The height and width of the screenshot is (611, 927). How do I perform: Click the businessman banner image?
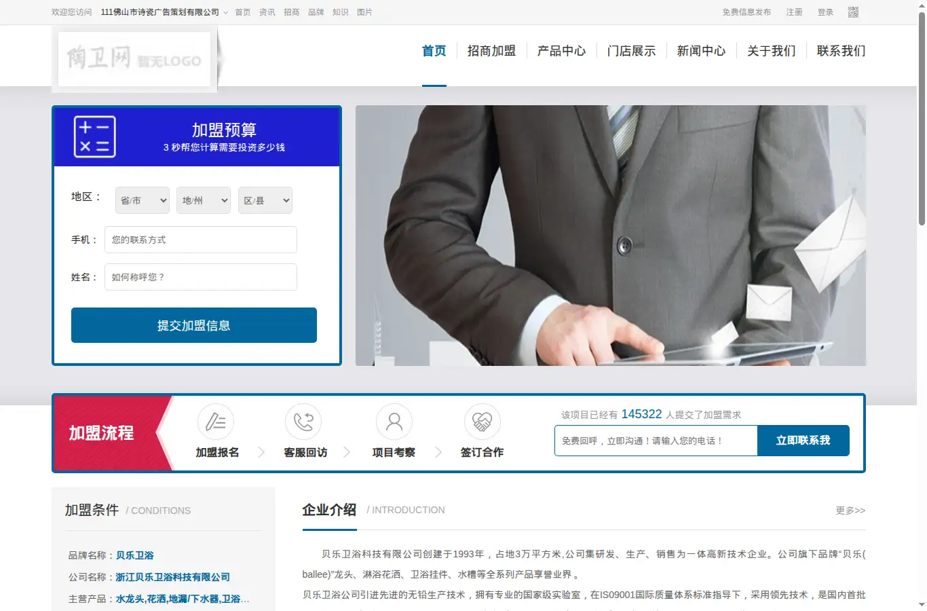pyautogui.click(x=611, y=236)
